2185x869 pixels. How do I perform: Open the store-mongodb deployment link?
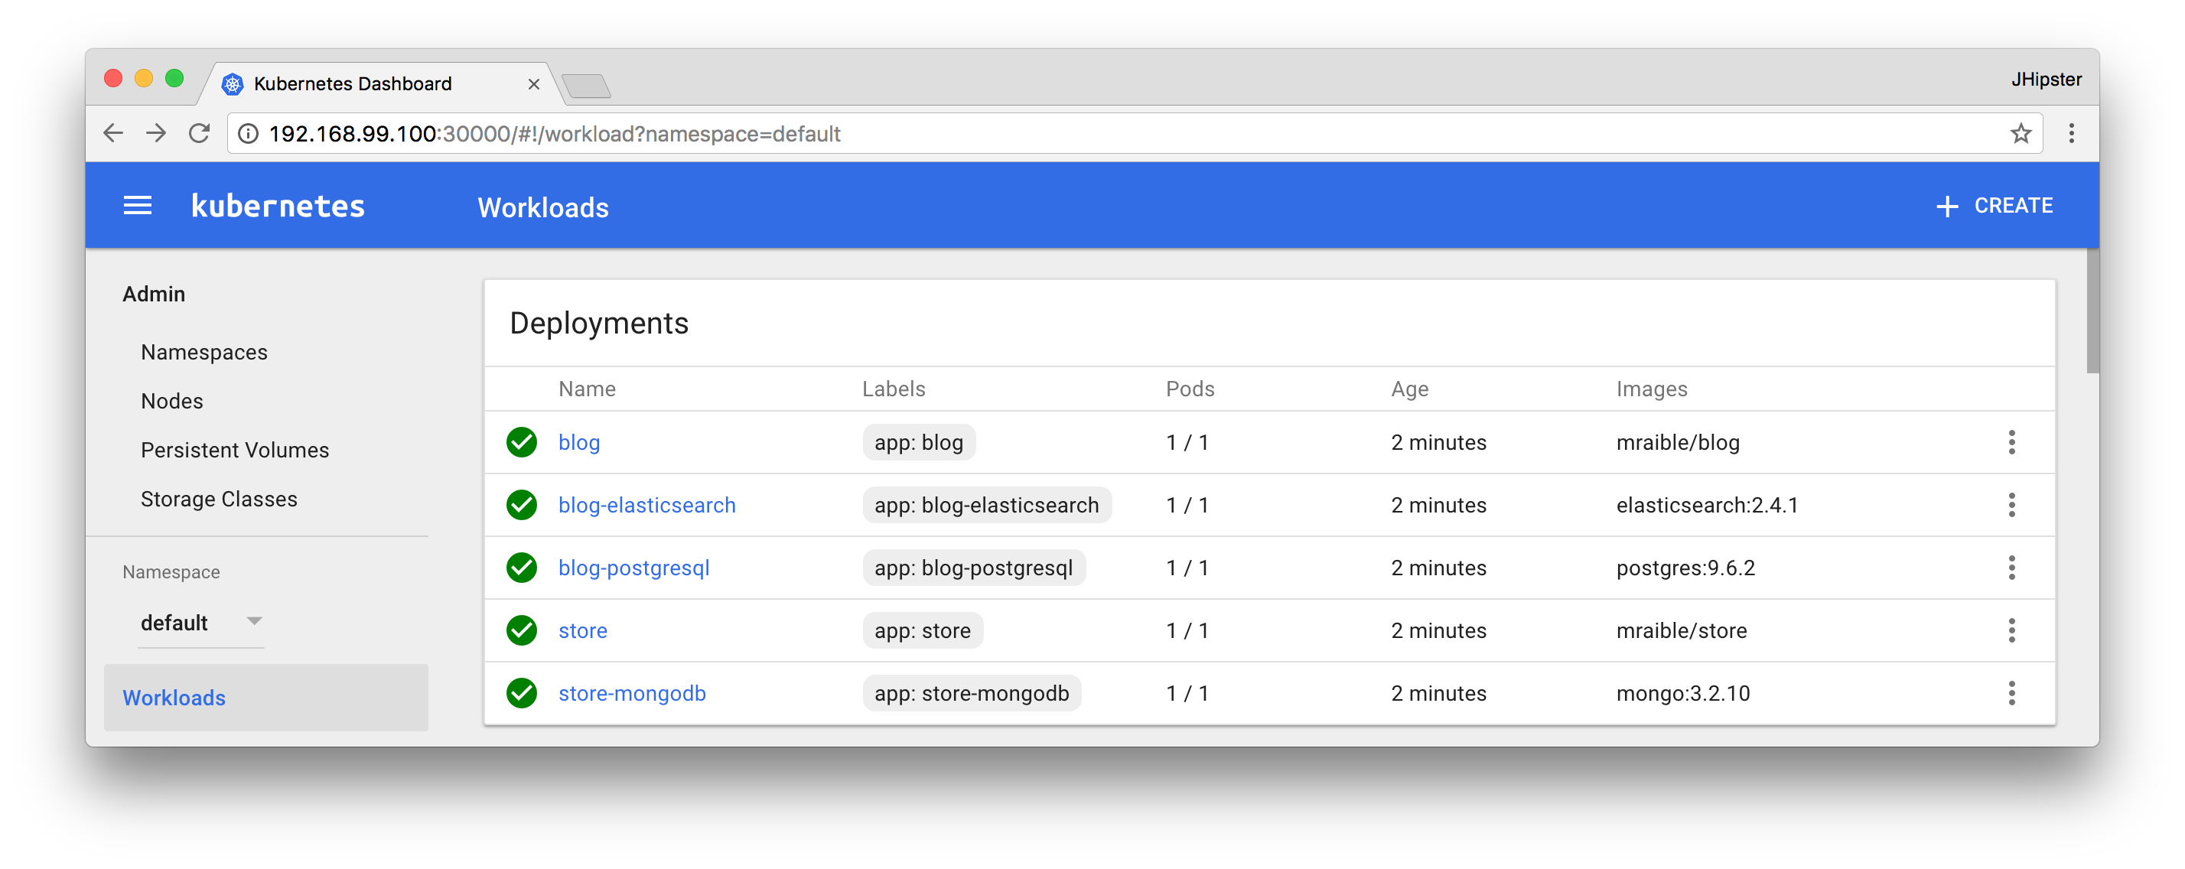coord(632,694)
